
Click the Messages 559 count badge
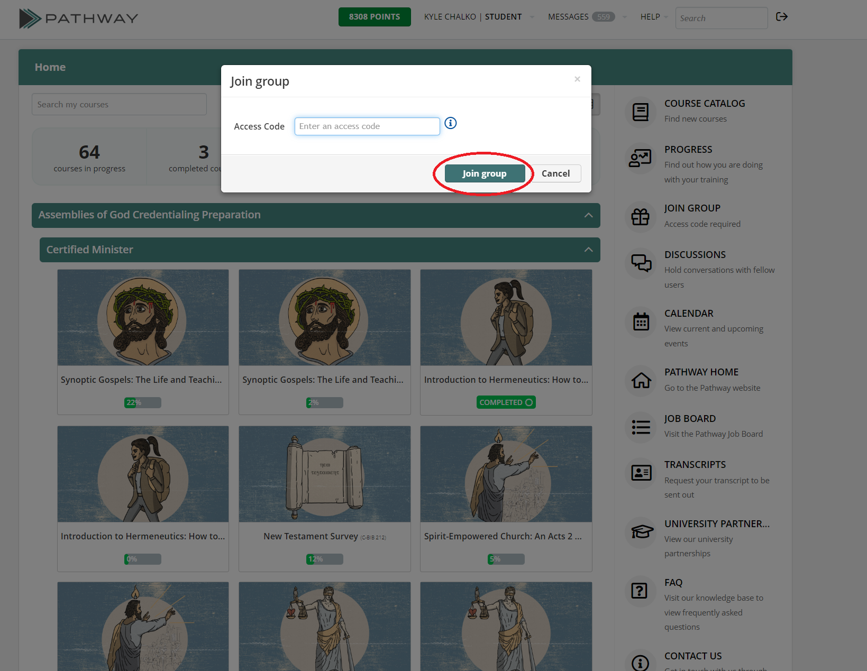pos(603,17)
